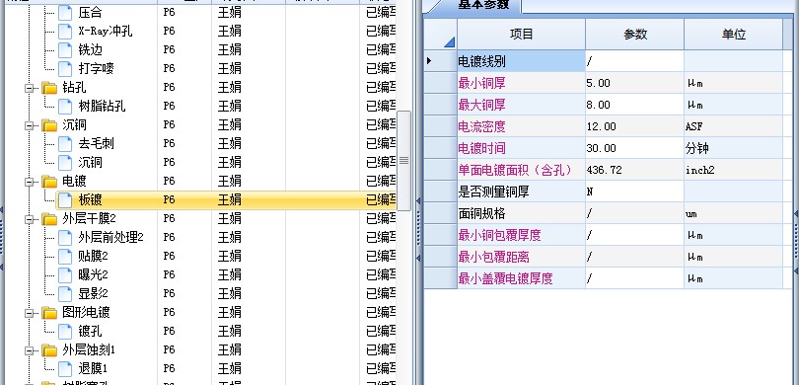Viewport: 799px width, 385px height.
Task: Click the ASF unit cell
Action: pos(733,126)
